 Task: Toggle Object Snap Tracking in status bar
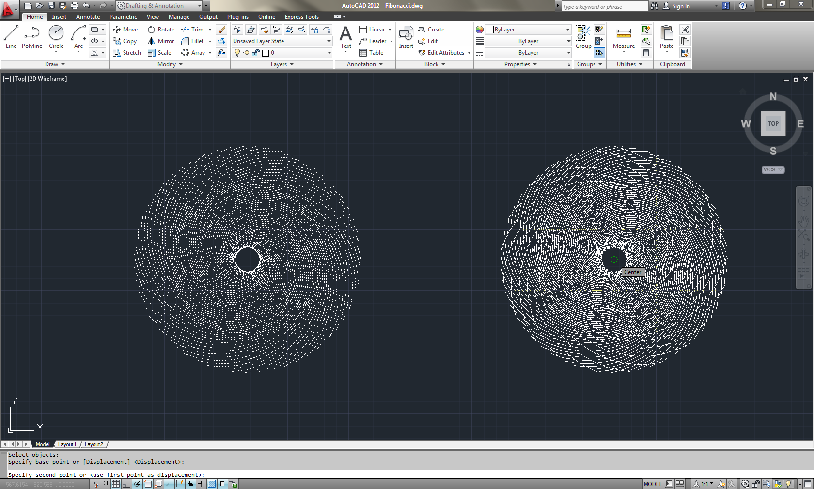pyautogui.click(x=169, y=484)
